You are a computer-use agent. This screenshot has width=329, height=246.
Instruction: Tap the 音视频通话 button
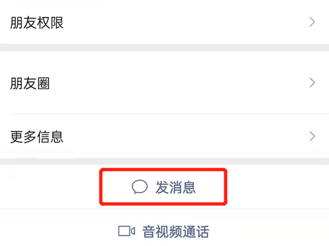click(164, 232)
